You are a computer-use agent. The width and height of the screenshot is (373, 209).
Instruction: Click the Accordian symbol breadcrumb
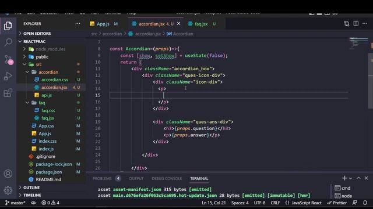[x=180, y=34]
